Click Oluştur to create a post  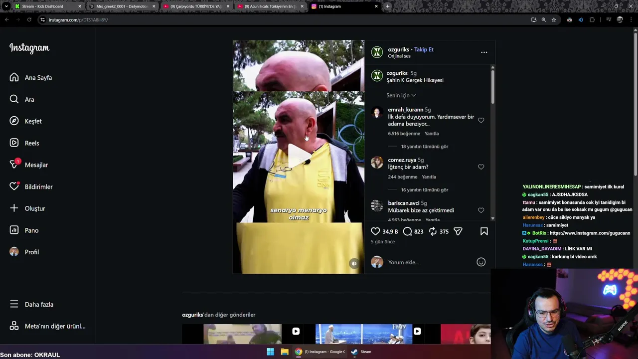point(27,208)
